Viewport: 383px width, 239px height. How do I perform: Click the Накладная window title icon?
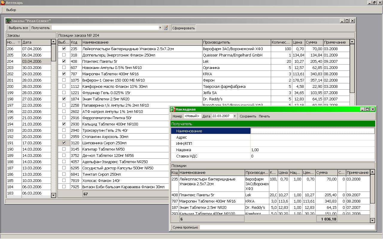click(x=173, y=109)
